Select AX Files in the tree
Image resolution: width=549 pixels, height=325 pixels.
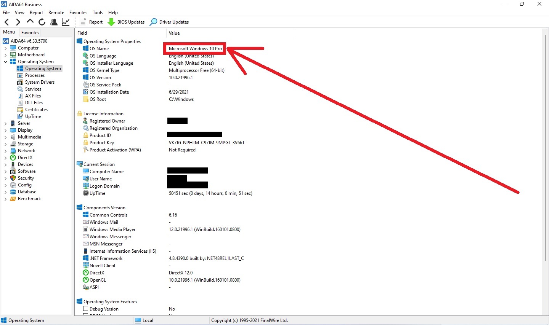[33, 96]
